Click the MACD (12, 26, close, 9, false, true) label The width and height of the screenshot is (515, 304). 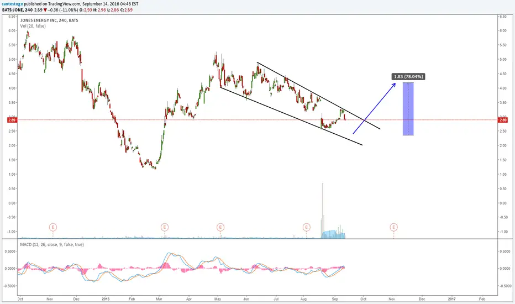click(x=52, y=244)
